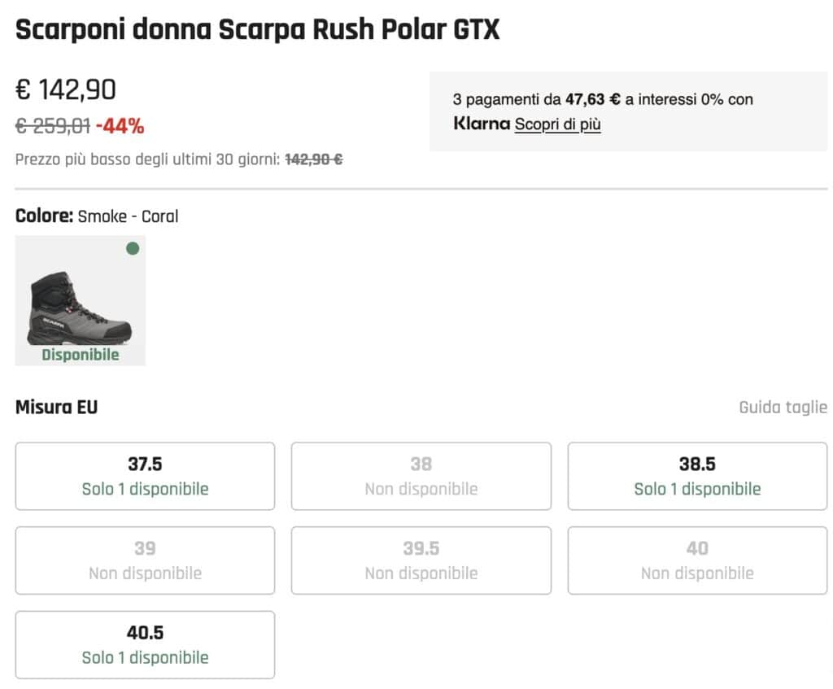
Task: Click the unavailable size 38 option
Action: point(421,476)
